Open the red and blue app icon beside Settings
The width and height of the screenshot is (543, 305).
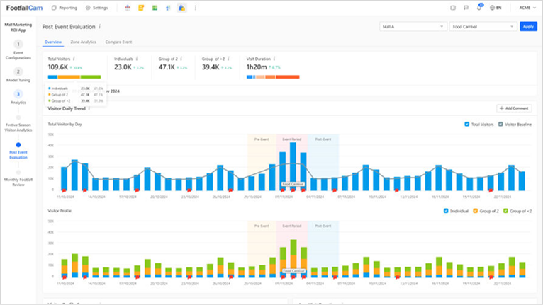pos(128,8)
